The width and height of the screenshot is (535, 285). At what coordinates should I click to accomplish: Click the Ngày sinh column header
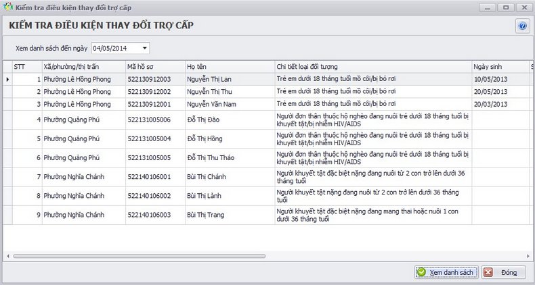(x=500, y=67)
